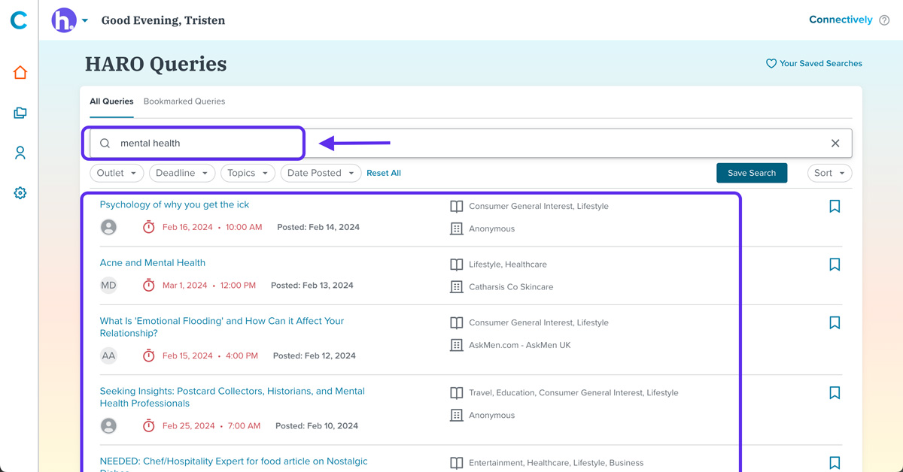Click the MD avatar
This screenshot has height=472, width=903.
click(109, 286)
